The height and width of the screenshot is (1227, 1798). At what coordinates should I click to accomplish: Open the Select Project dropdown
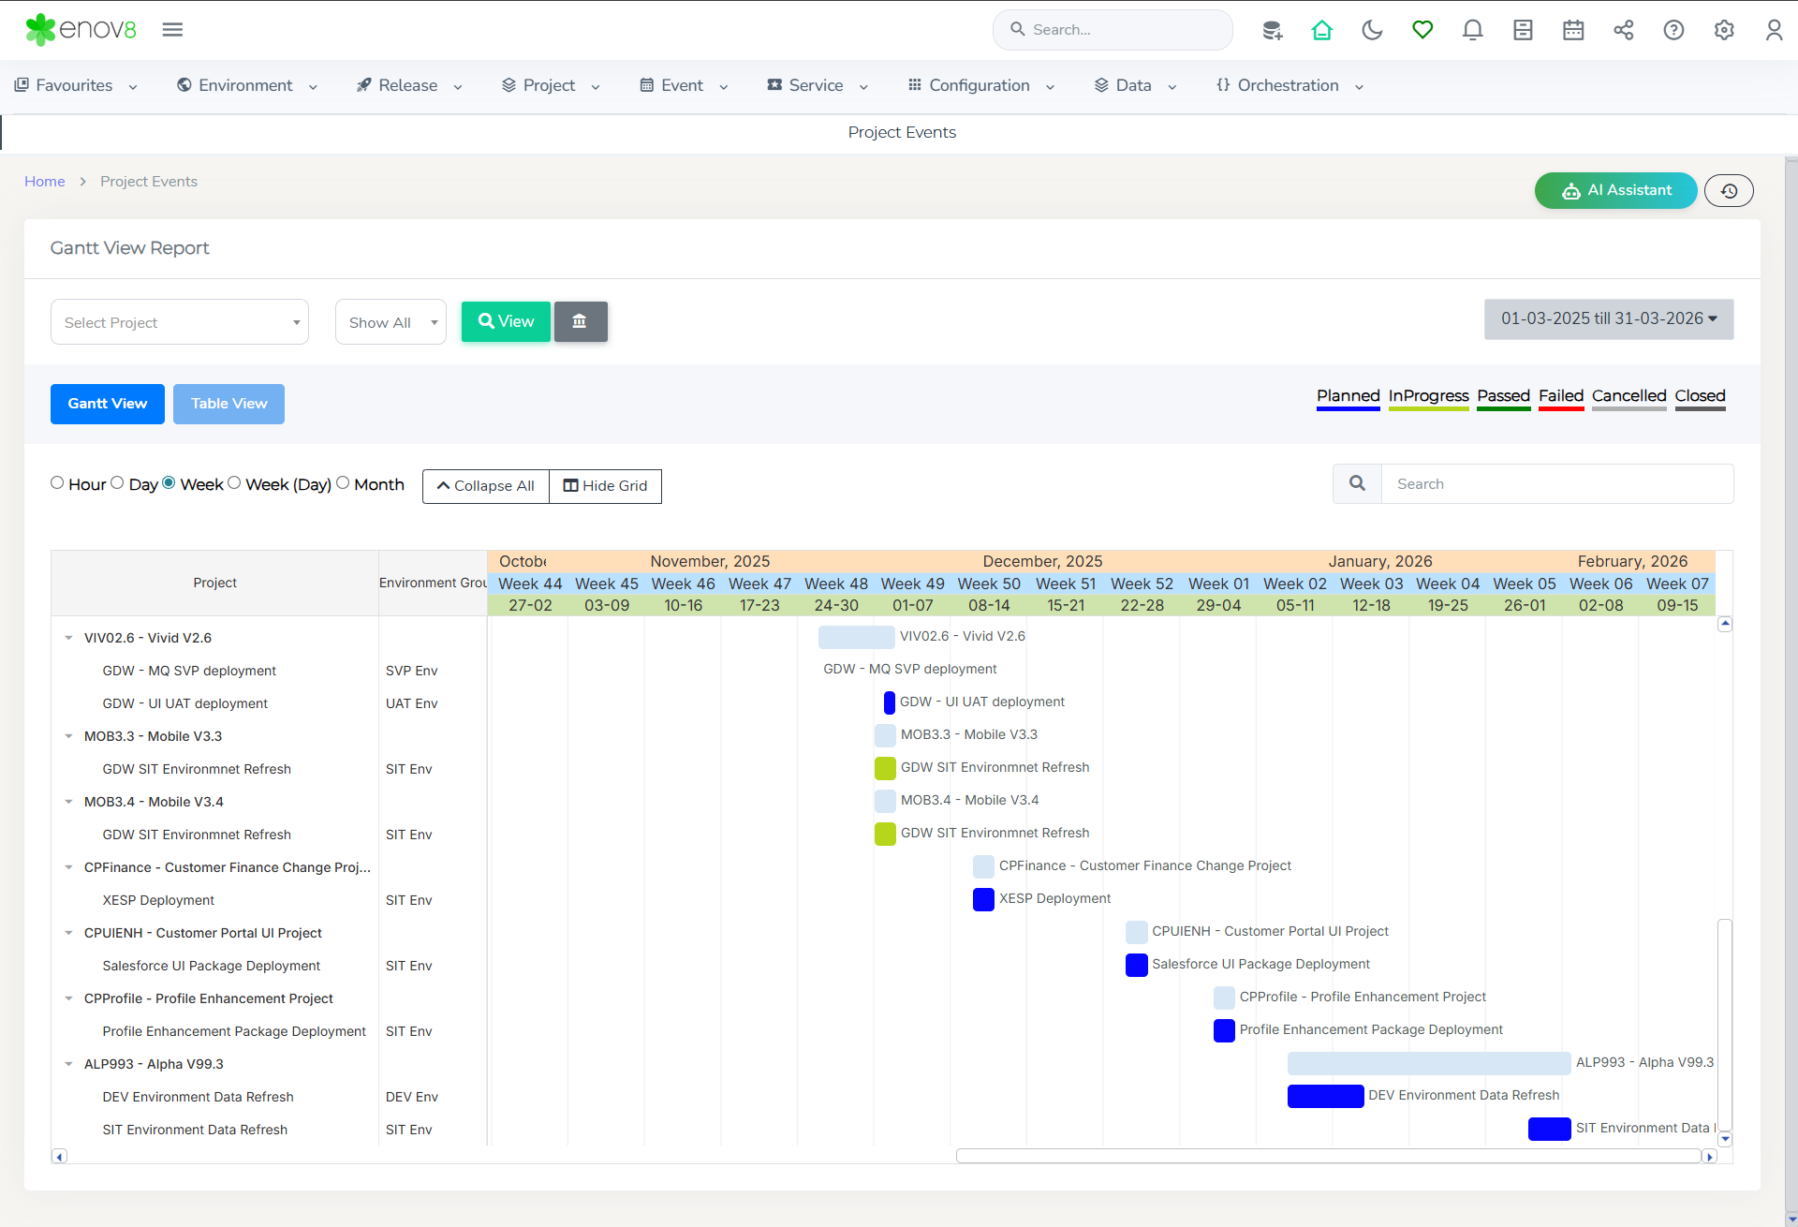pyautogui.click(x=180, y=322)
